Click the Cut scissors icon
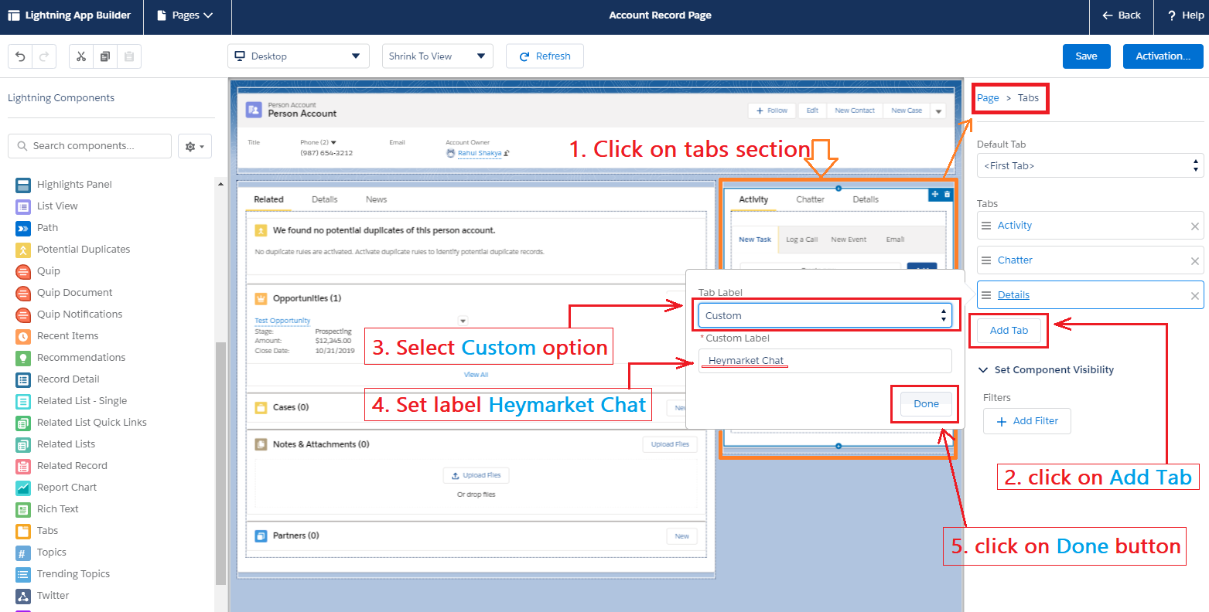 tap(80, 56)
